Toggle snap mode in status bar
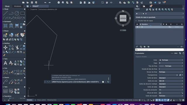 coord(142,100)
